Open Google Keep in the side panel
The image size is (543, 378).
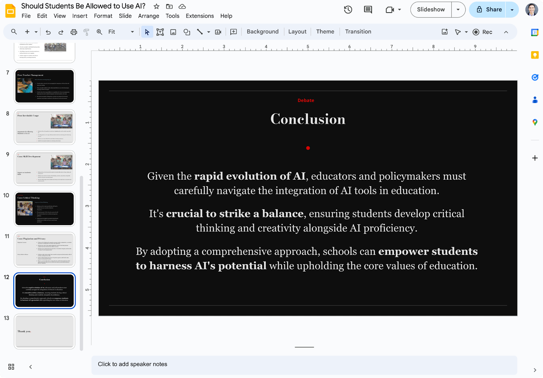(x=535, y=55)
